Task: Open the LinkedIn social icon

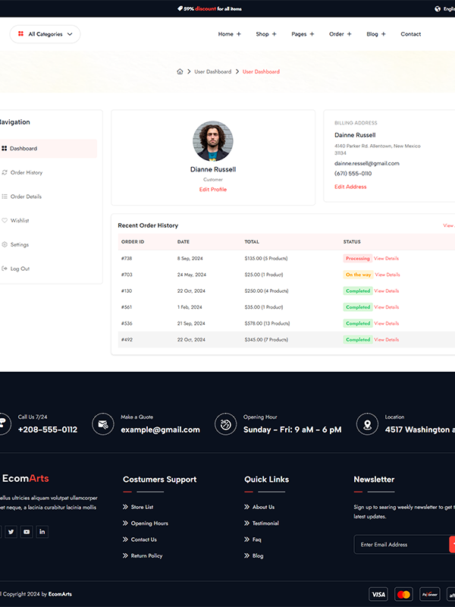Action: tap(42, 532)
